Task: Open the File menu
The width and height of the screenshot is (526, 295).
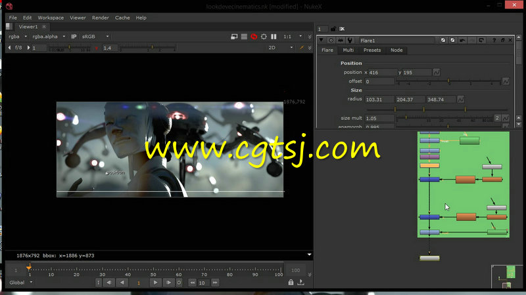Action: tap(12, 18)
